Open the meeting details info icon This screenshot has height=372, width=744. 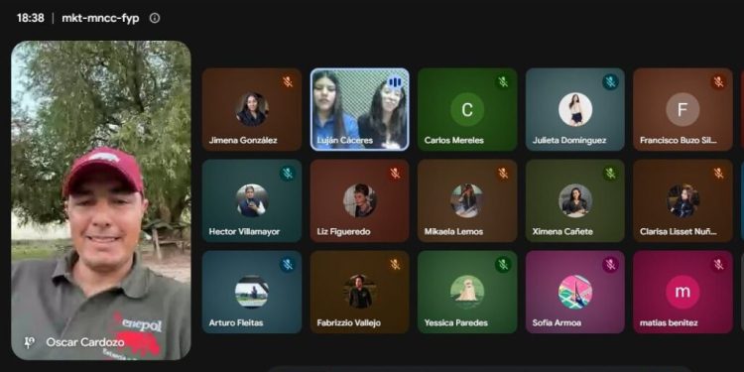[x=155, y=18]
